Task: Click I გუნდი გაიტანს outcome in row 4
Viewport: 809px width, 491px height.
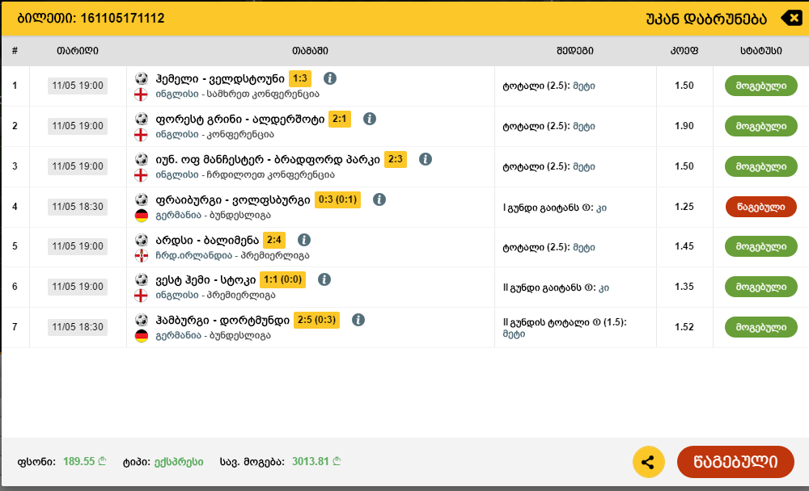Action: (555, 208)
